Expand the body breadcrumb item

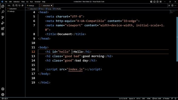point(48,9)
